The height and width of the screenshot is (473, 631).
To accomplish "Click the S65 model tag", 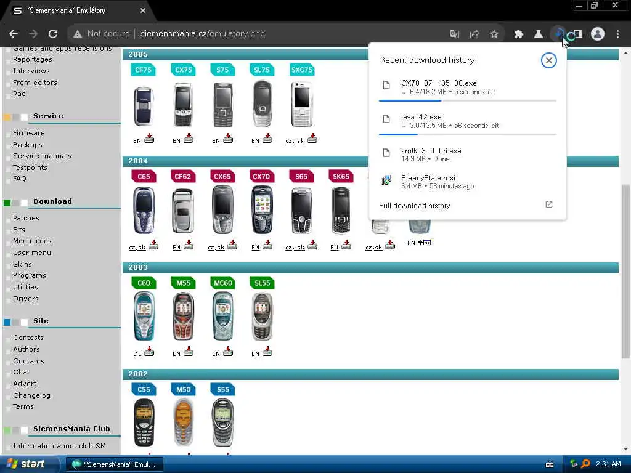I will (301, 176).
